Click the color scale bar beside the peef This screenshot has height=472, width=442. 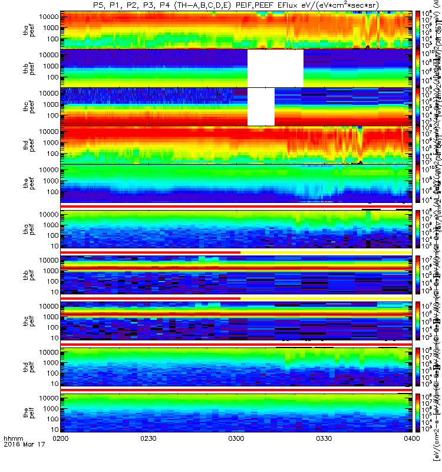[x=418, y=183]
